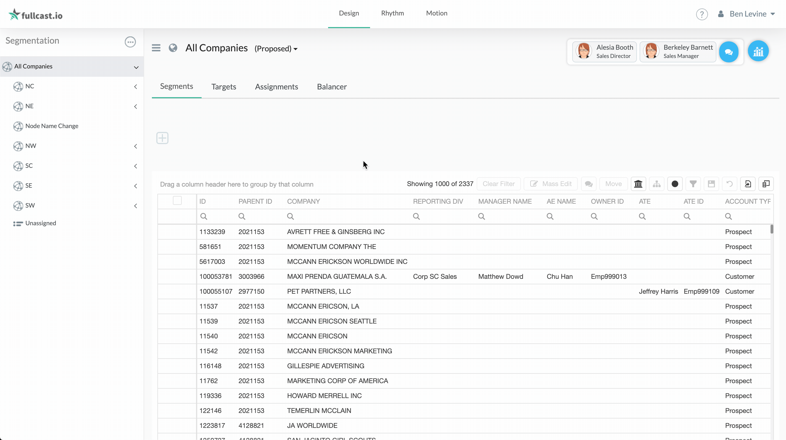Click the hierarchy tree icon in grid toolbar
The image size is (786, 440).
[x=656, y=184]
